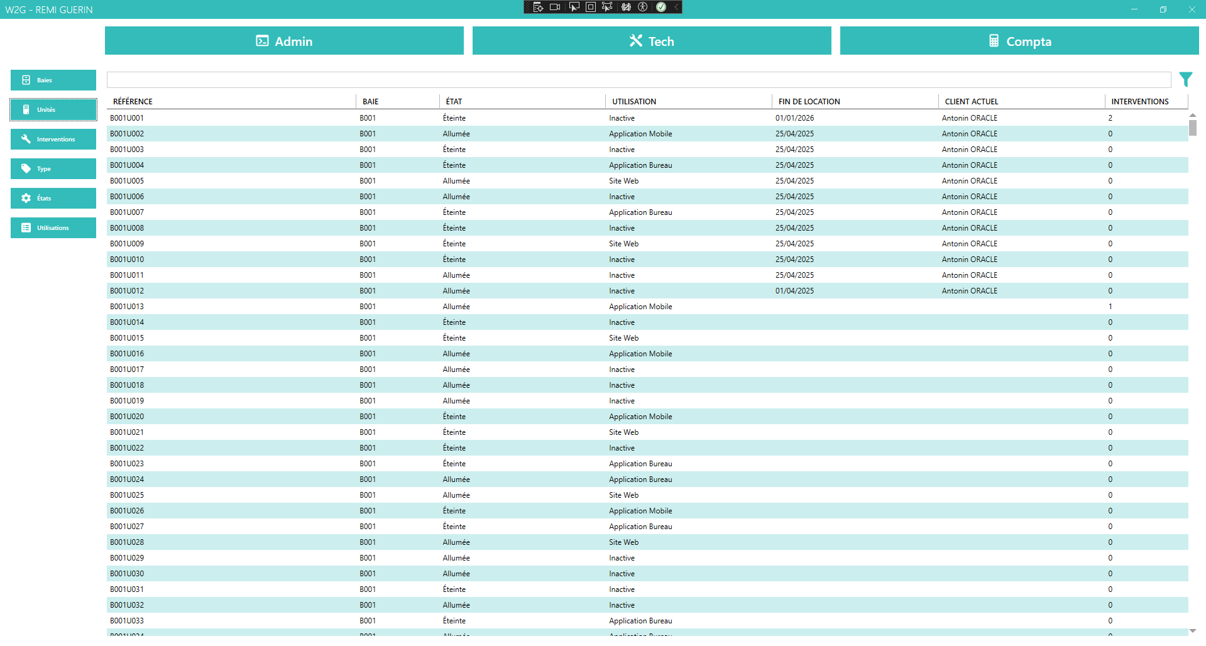1206x646 pixels.
Task: Select reference cell B001U025
Action: click(127, 495)
